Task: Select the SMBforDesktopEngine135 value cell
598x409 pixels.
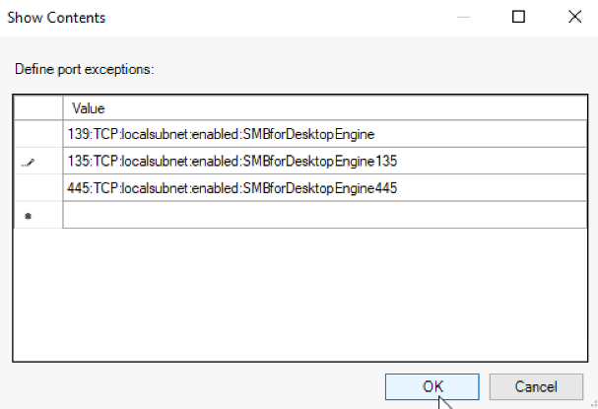Action: pos(325,161)
